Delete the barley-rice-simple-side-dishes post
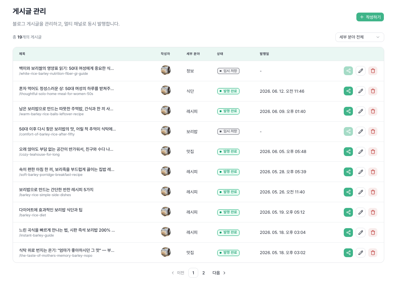The image size is (398, 285). coord(373,192)
